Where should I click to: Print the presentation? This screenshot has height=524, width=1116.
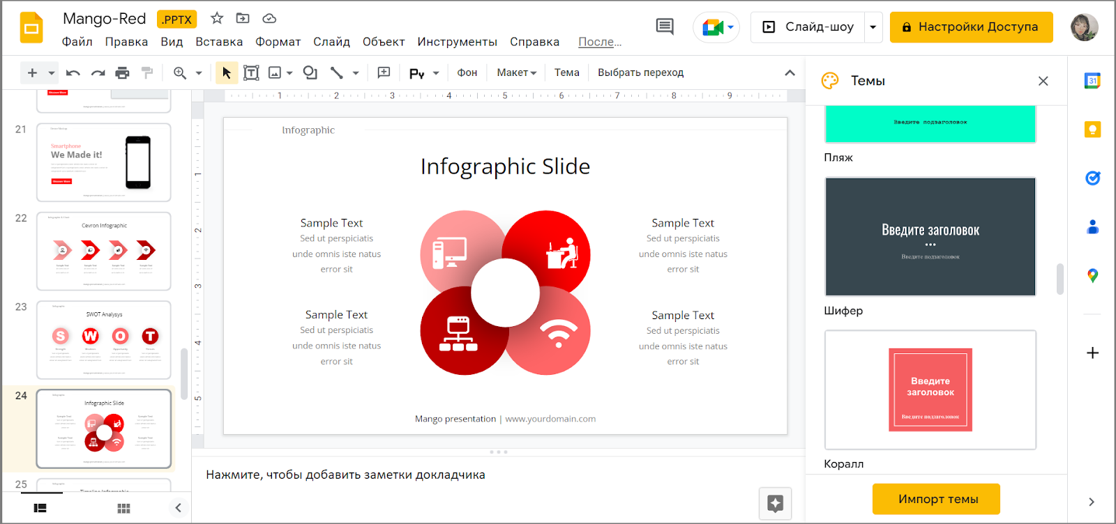[x=122, y=72]
